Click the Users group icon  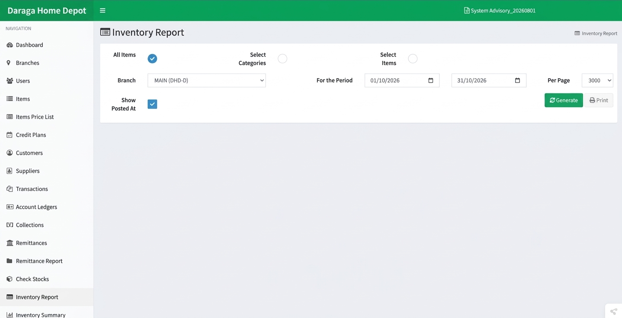coord(10,81)
